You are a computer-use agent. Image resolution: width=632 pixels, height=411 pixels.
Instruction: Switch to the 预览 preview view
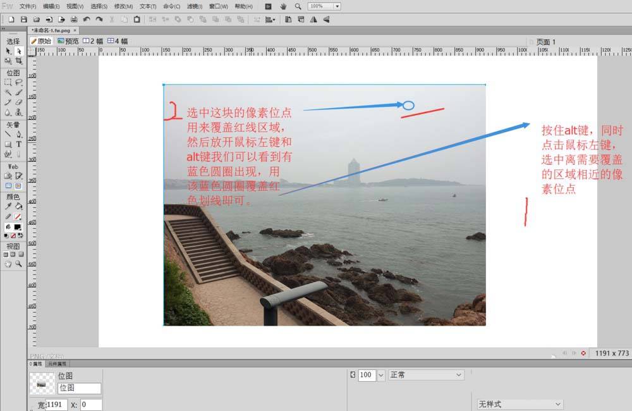[x=68, y=41]
